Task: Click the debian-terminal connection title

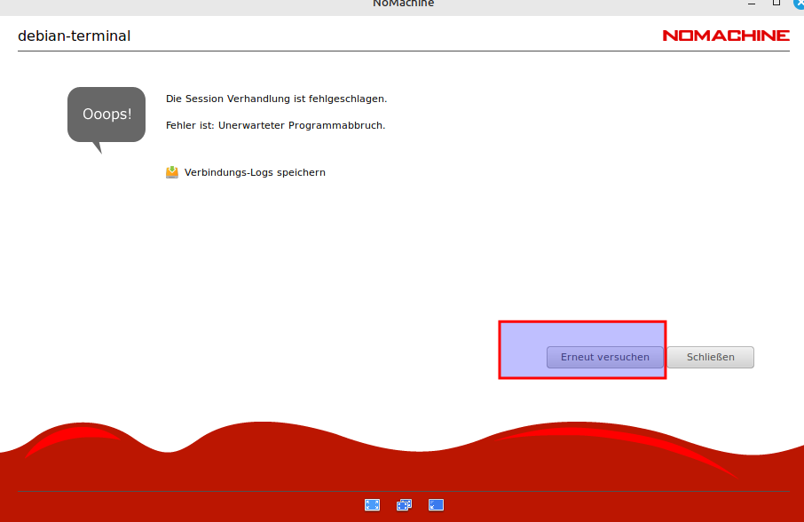Action: [x=75, y=36]
